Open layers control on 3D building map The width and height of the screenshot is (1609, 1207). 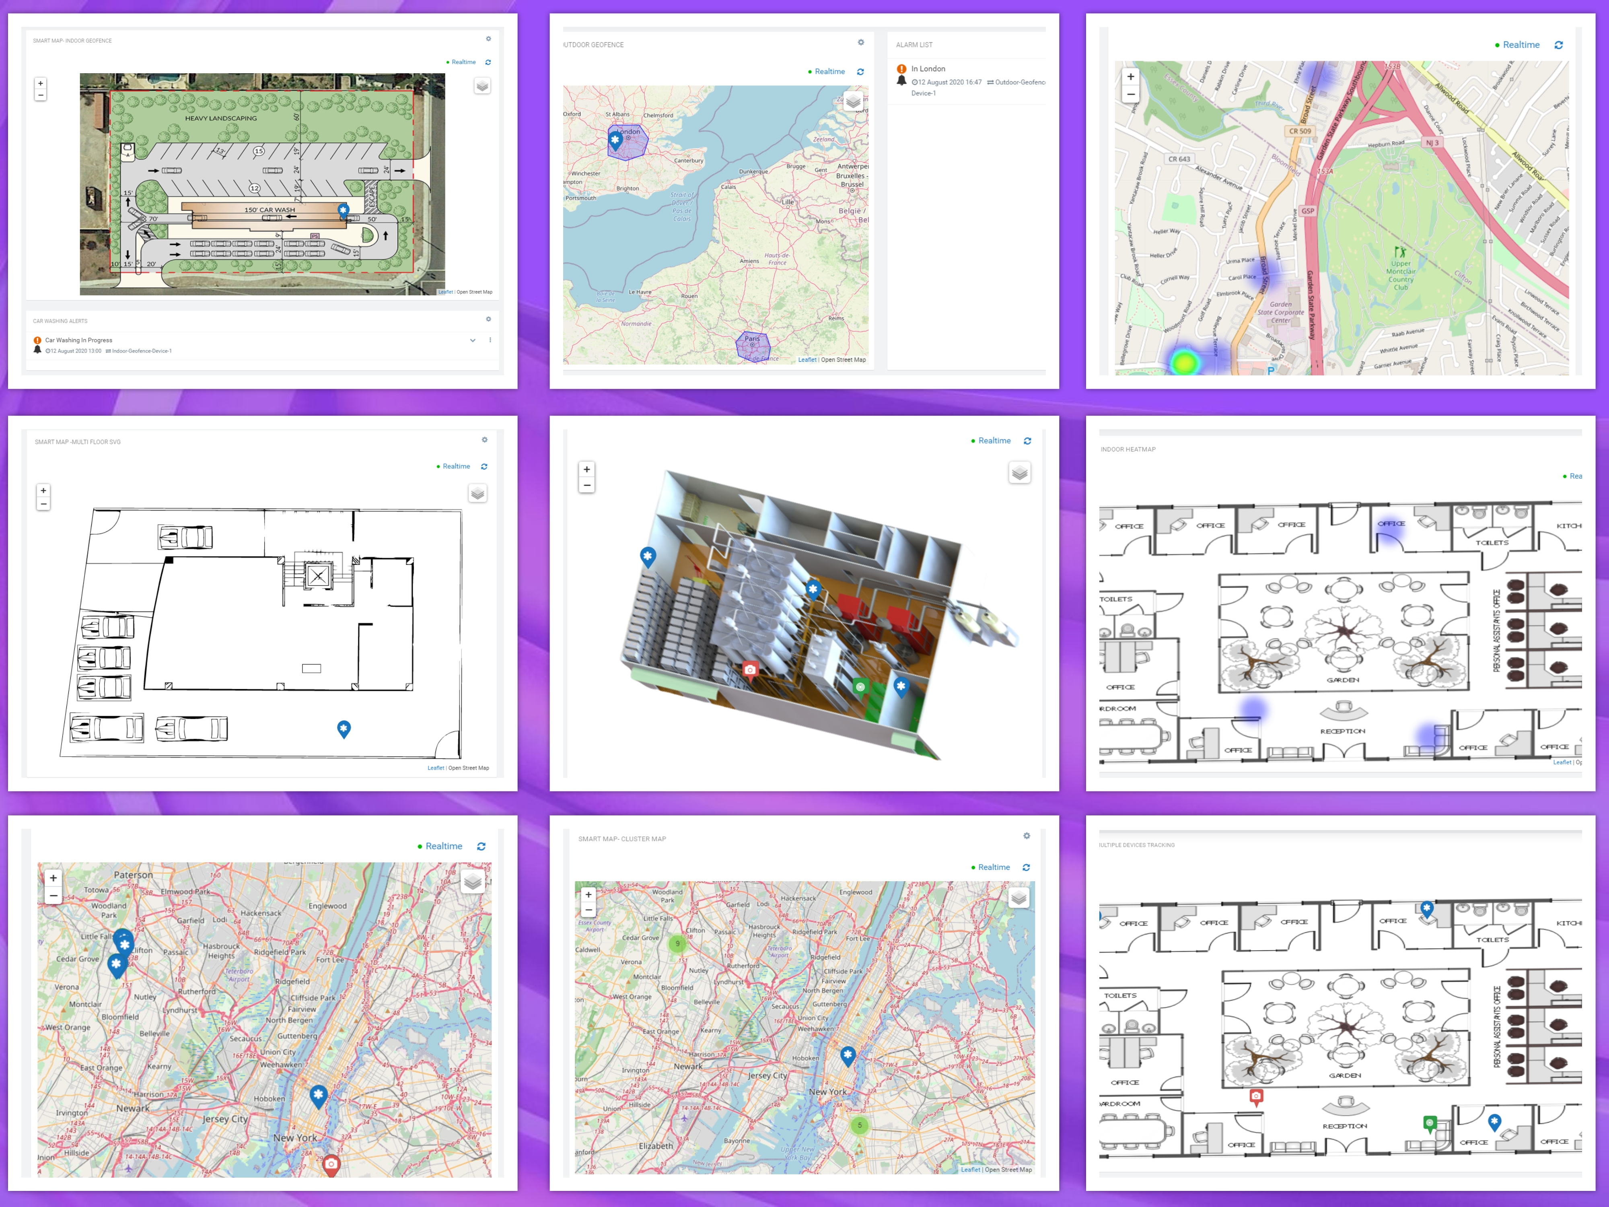[1020, 474]
